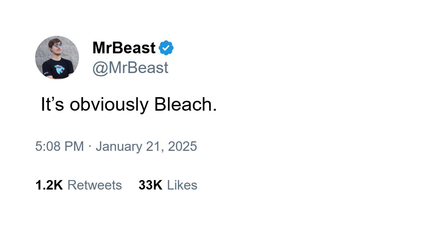439x229 pixels.
Task: Click the verified blue checkmark badge
Action: coord(166,48)
